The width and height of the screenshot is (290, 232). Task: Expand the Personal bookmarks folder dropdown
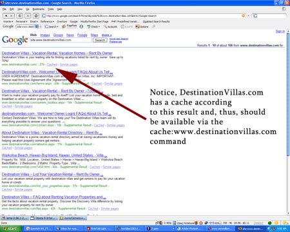click(x=21, y=21)
